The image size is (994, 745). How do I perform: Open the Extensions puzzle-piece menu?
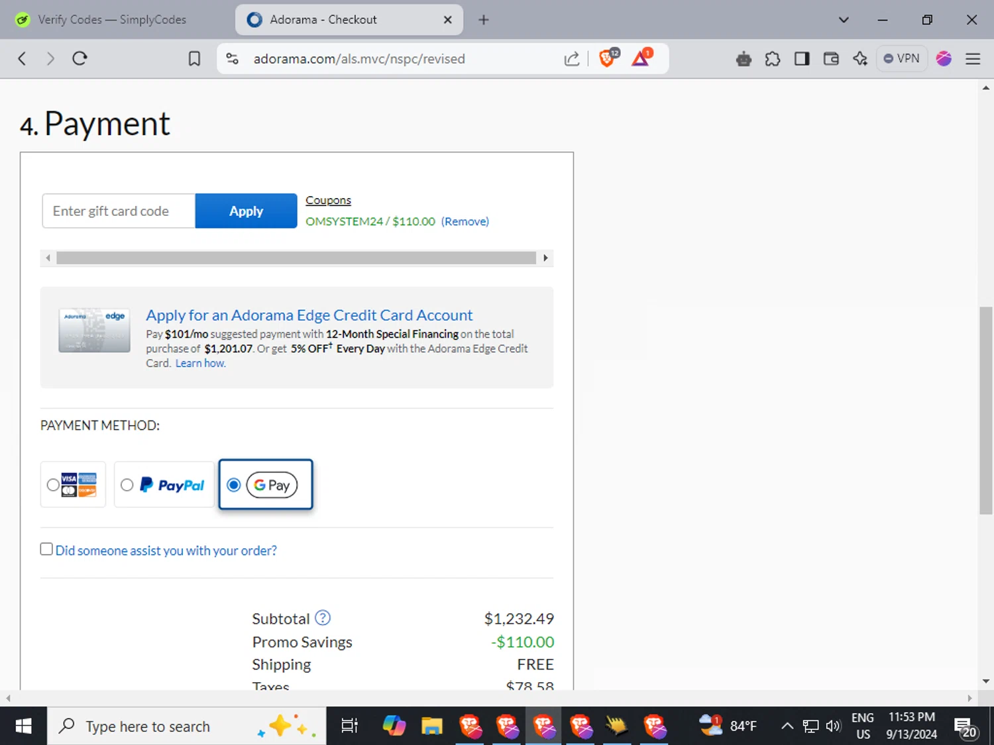[x=773, y=59]
